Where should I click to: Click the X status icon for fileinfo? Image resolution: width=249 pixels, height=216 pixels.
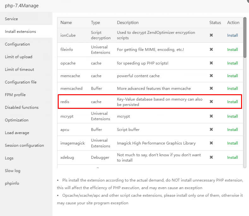(x=211, y=49)
